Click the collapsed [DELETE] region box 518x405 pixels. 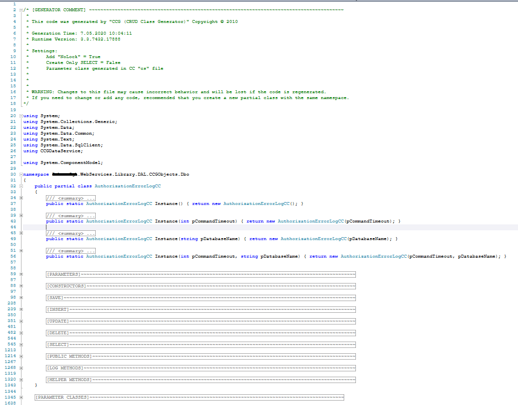click(201, 333)
